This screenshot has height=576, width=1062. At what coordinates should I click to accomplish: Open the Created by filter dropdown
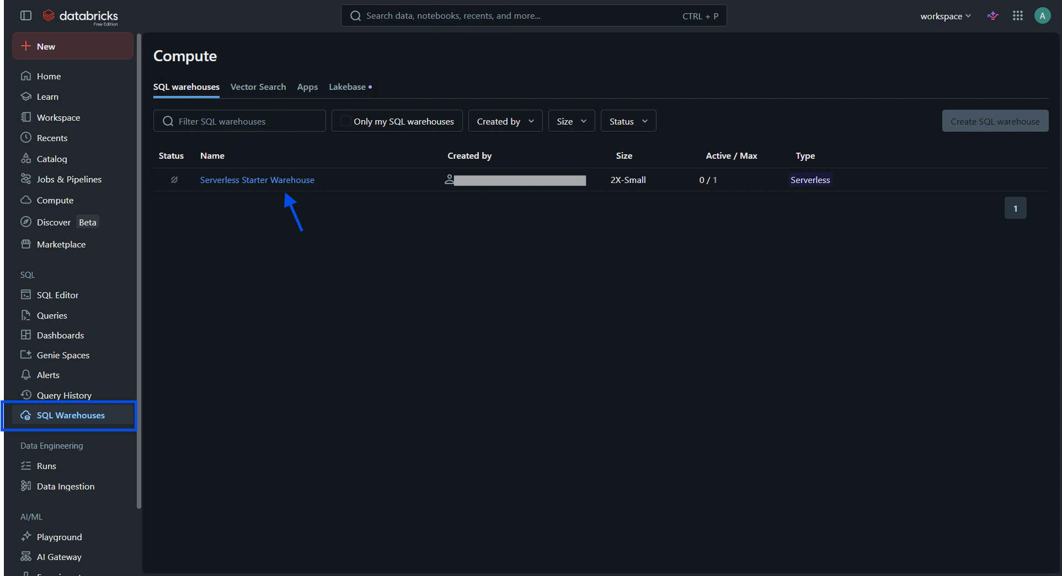tap(505, 121)
